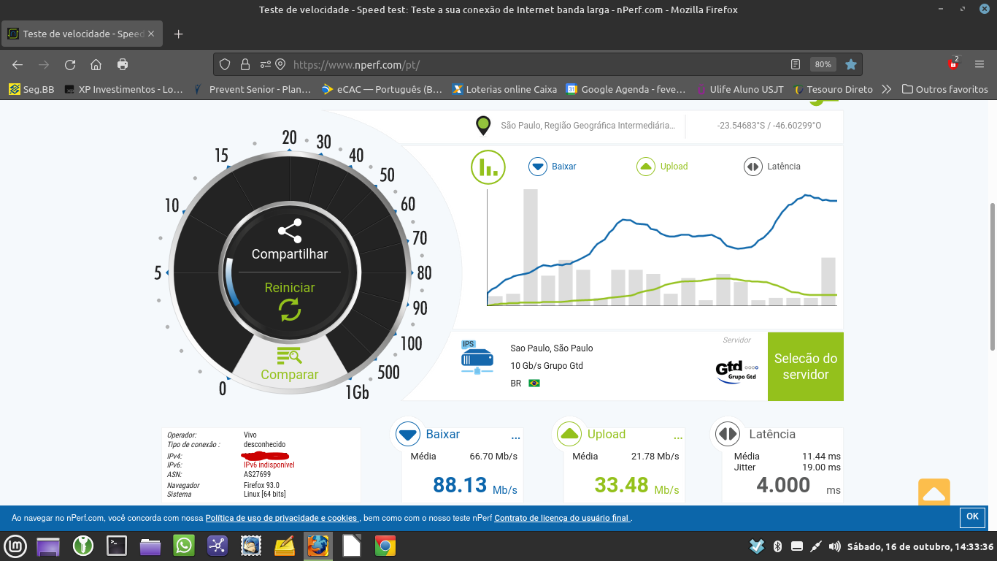Open Tesouro Direto bookmark

point(833,89)
